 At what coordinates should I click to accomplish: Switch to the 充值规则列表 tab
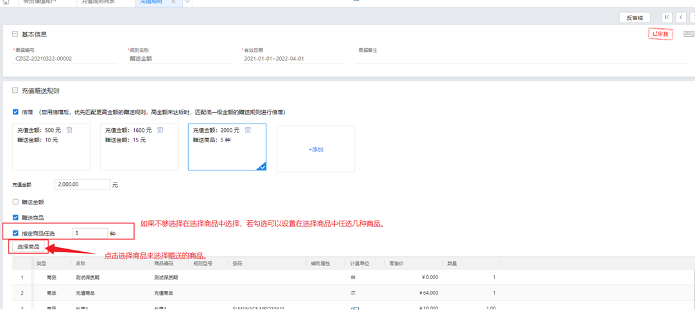98,2
